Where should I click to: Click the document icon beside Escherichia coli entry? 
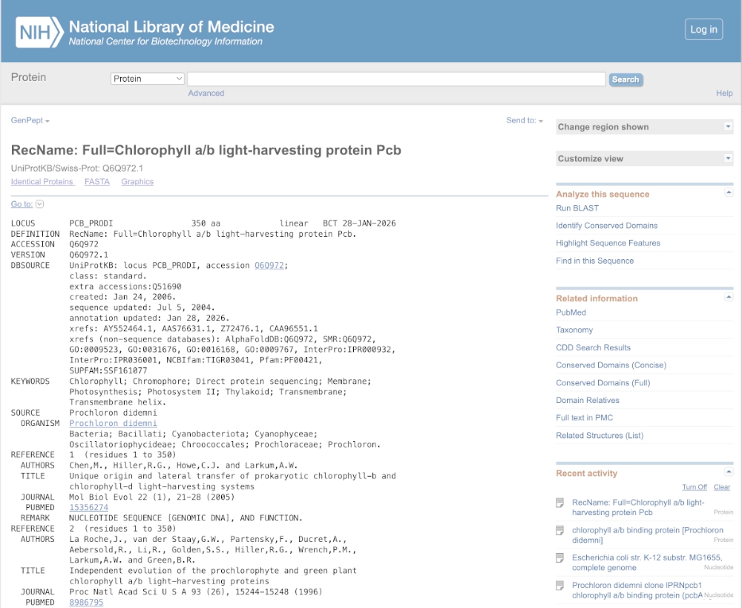[560, 558]
